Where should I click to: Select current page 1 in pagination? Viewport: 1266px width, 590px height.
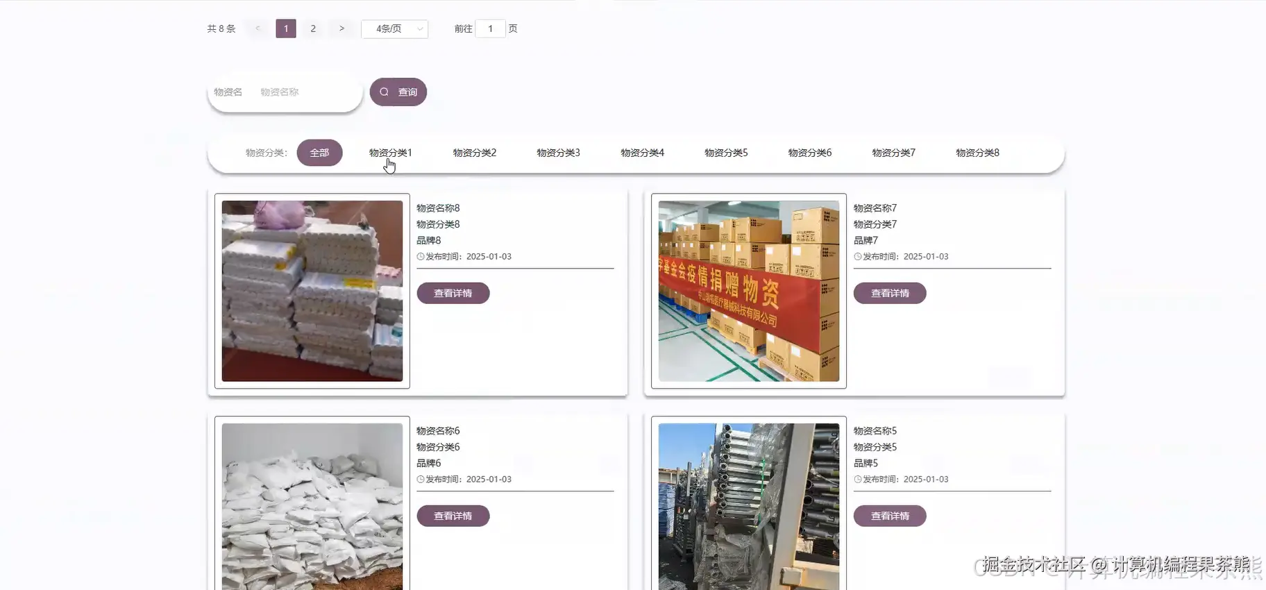point(286,28)
